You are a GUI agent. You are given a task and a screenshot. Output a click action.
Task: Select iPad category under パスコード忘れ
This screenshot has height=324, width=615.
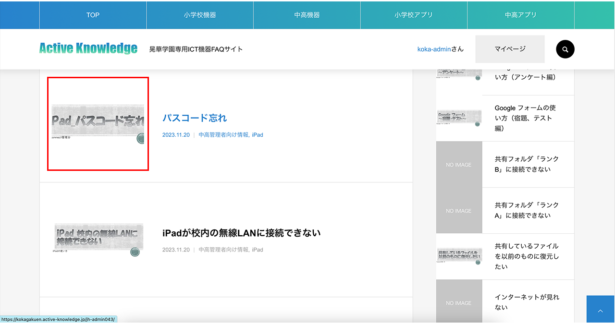258,135
